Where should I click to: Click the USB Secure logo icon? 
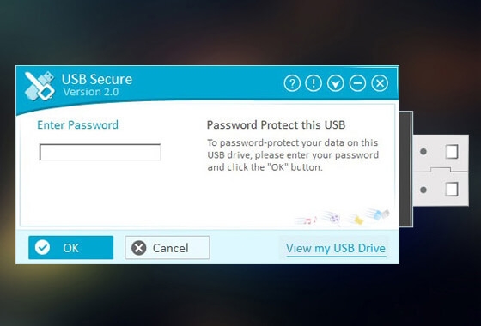pos(40,86)
